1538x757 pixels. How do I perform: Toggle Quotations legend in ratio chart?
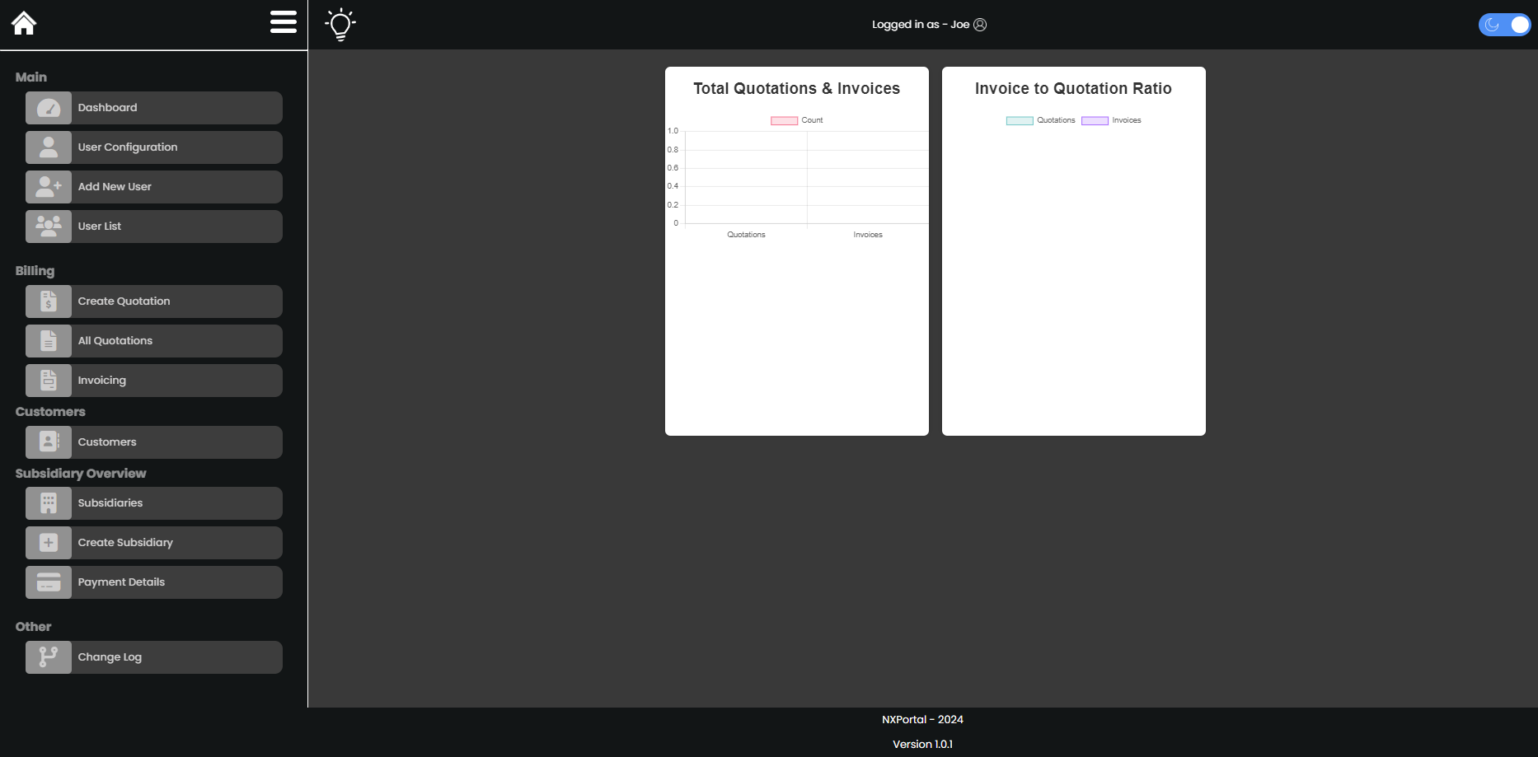pos(1020,120)
